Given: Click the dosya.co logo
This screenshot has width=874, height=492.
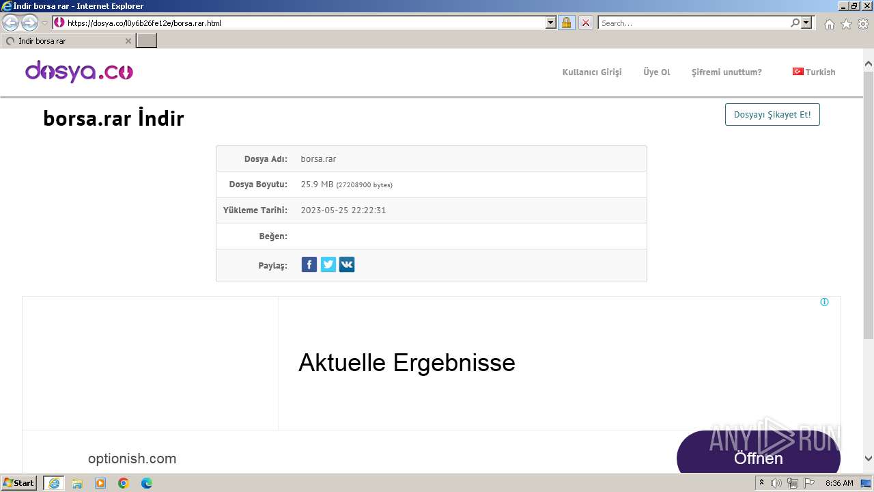Looking at the screenshot, I should coord(79,71).
